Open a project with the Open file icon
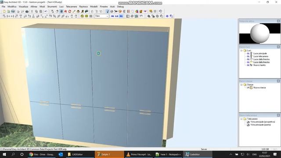 coord(8,11)
